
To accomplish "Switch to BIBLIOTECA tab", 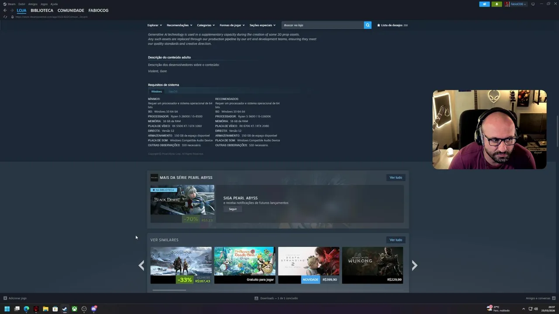I will [x=42, y=10].
